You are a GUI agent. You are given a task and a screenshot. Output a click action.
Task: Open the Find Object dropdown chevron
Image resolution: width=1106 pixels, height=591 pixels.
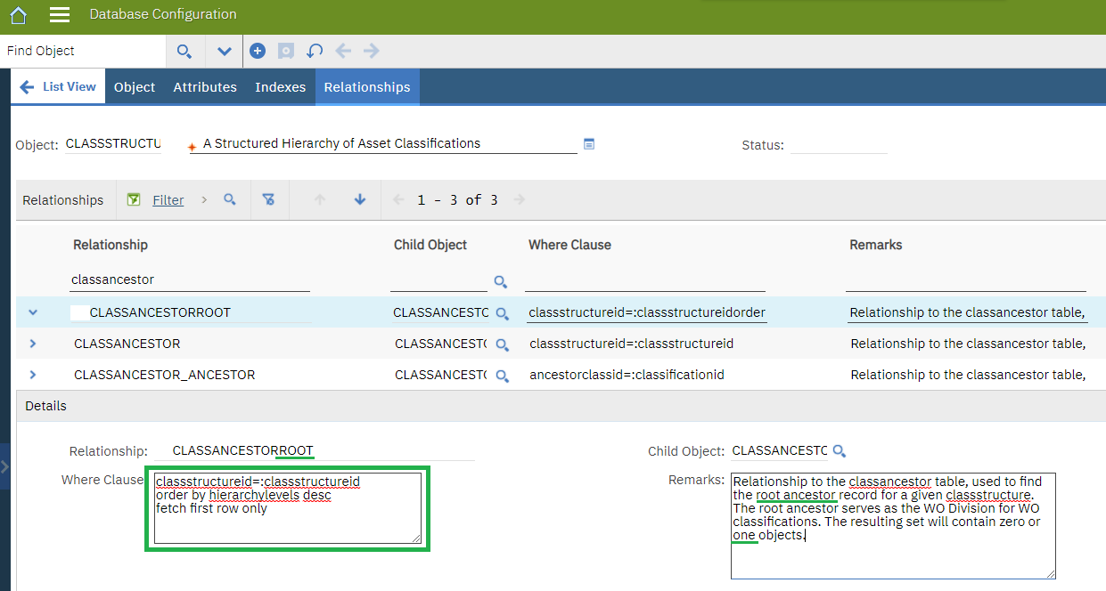coord(224,51)
